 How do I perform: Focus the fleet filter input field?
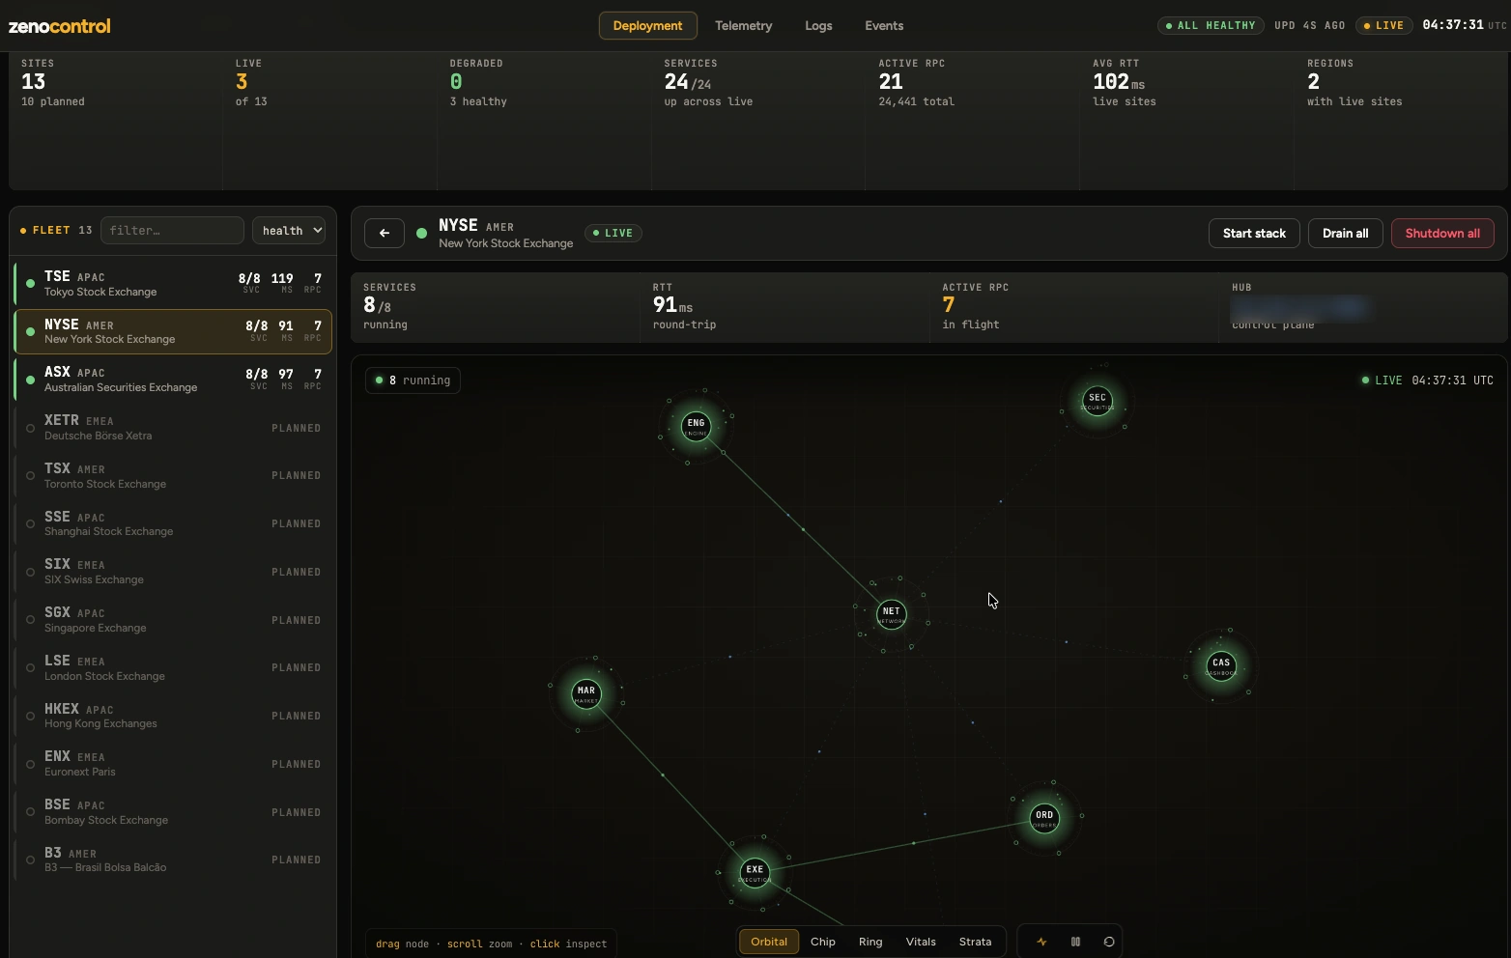pyautogui.click(x=172, y=231)
